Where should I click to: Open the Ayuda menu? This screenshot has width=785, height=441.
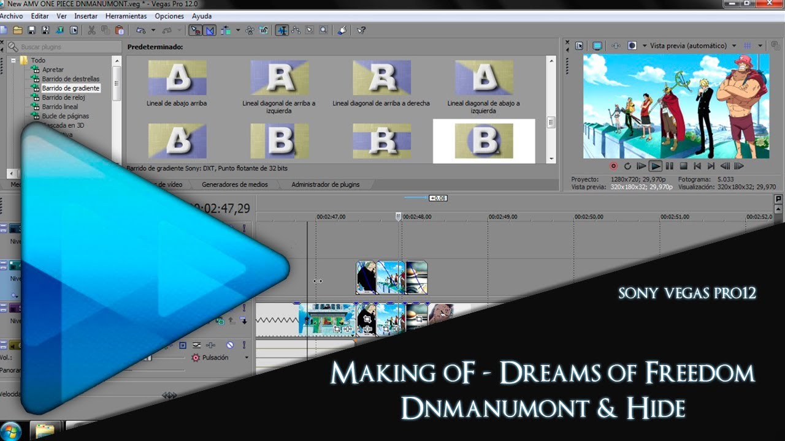(x=202, y=16)
